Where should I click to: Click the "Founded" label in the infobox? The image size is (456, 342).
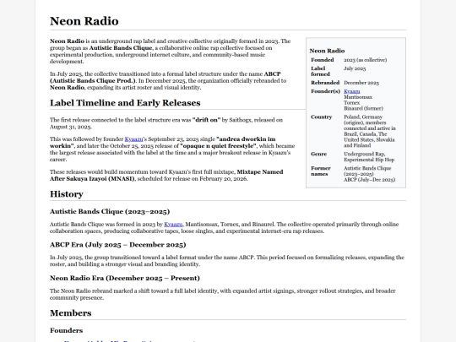pos(323,60)
